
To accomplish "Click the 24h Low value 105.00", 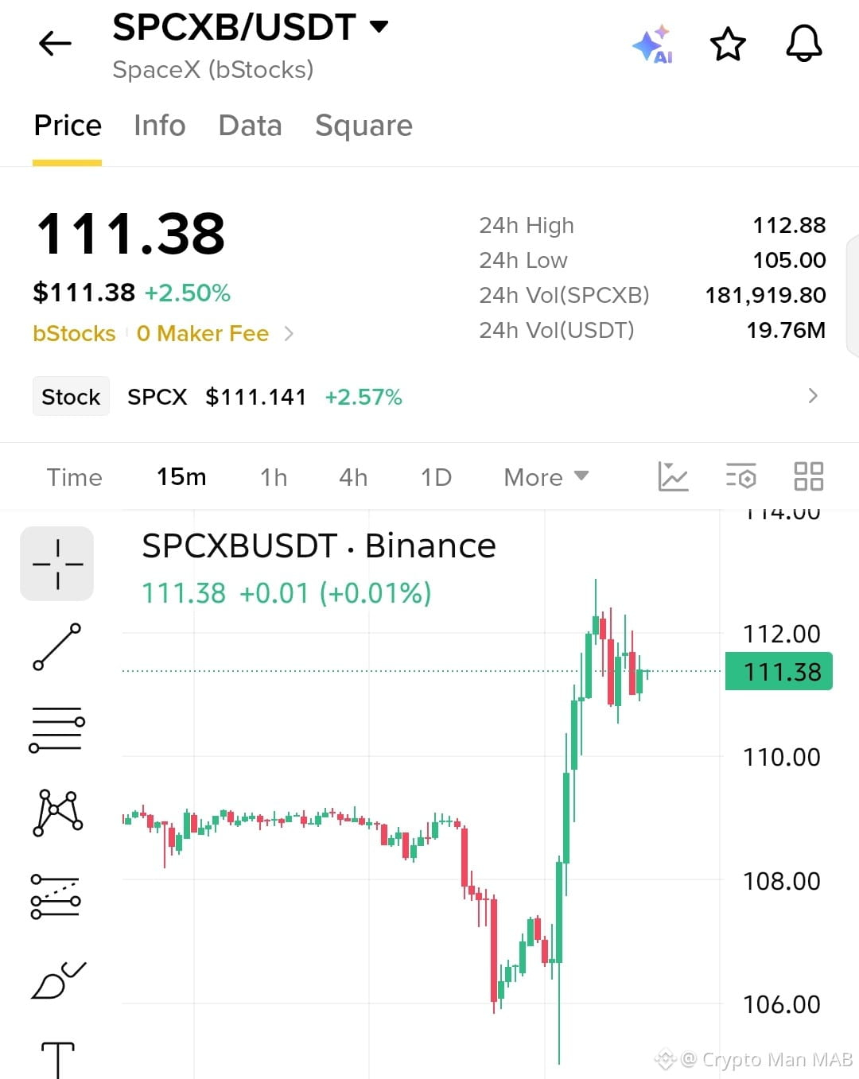I will tap(789, 260).
